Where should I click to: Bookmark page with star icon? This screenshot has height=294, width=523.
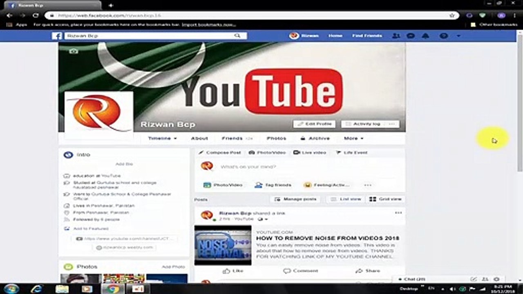pyautogui.click(x=452, y=16)
